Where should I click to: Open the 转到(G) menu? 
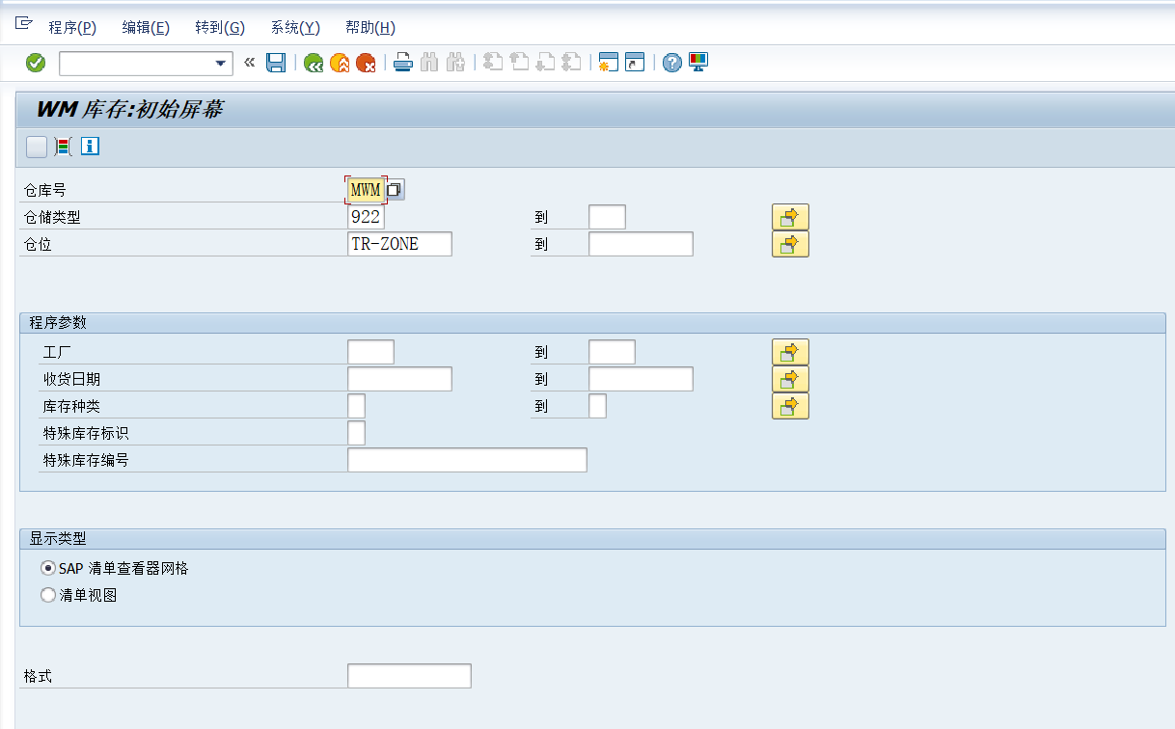coord(220,28)
